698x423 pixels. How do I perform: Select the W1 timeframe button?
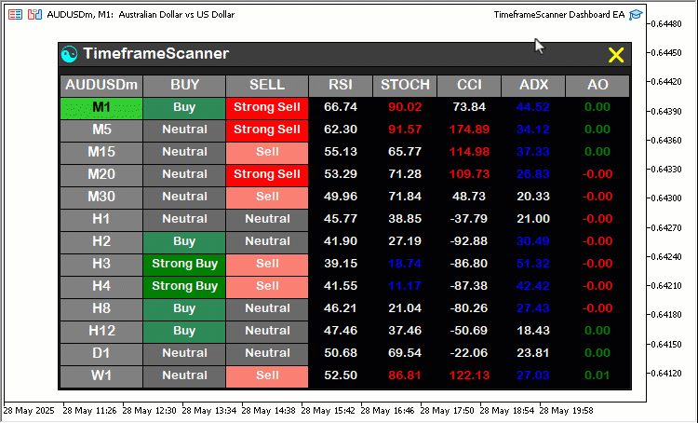[101, 375]
